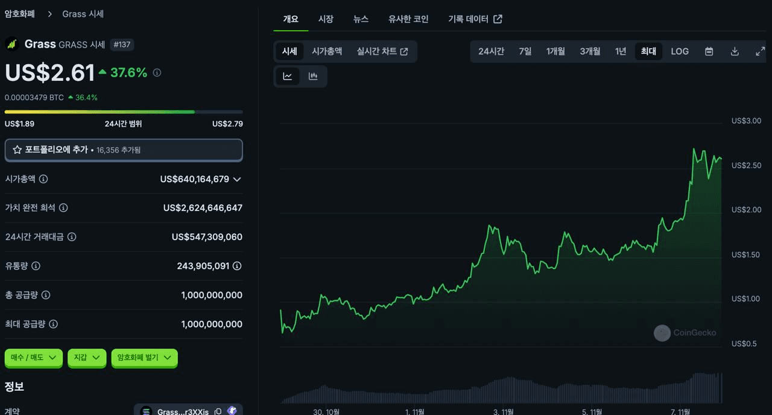This screenshot has width=772, height=415.
Task: Select 1년 time range
Action: coord(621,51)
